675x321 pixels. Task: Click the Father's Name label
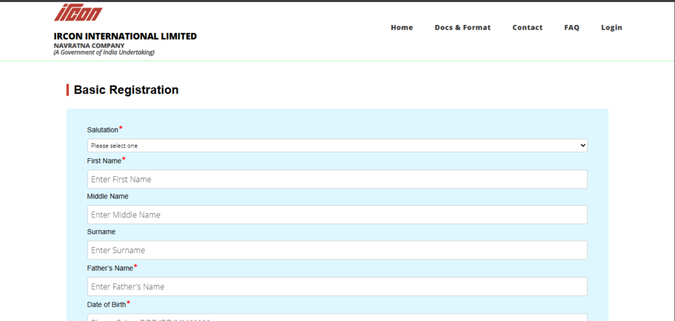[x=110, y=268]
